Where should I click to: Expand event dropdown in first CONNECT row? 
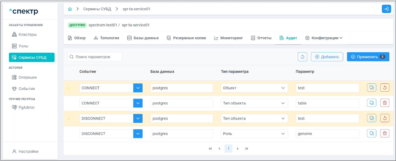(x=138, y=88)
